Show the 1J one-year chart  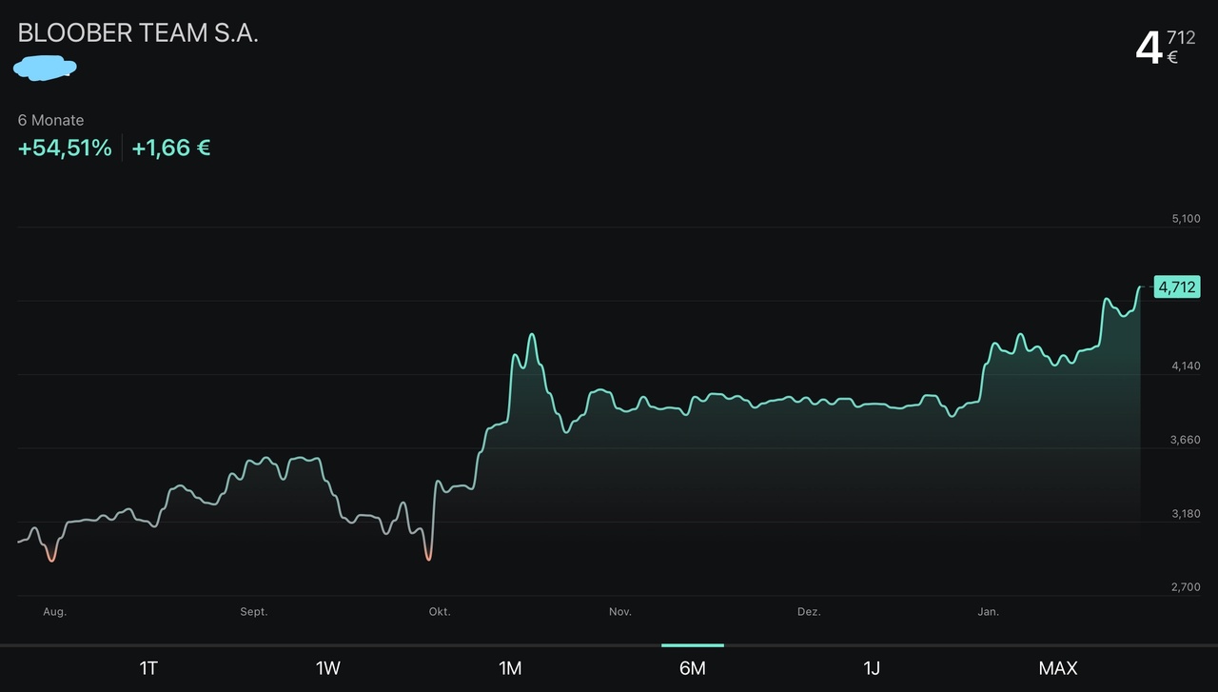click(x=872, y=668)
